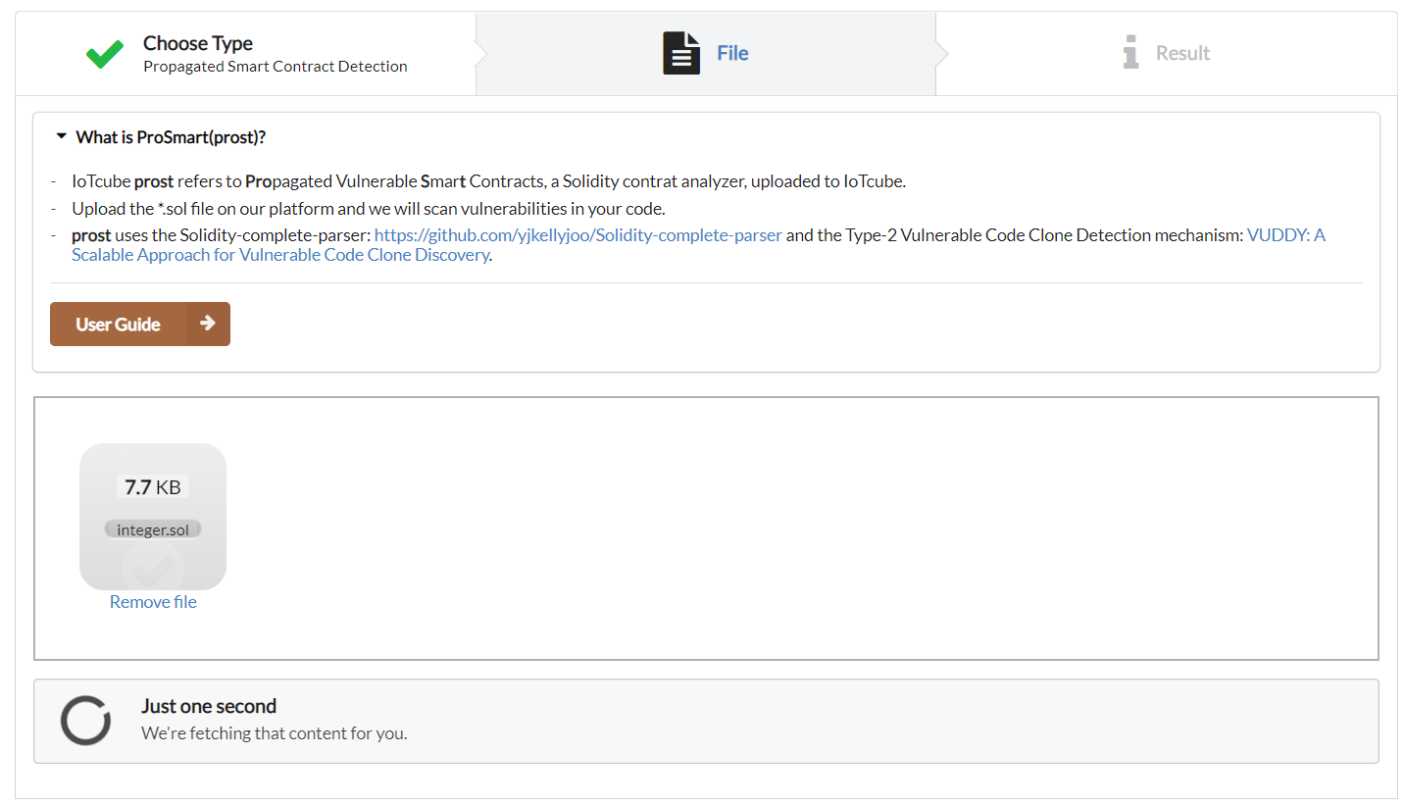Click empty area of the file dropzone
1405x805 pixels.
click(784, 529)
